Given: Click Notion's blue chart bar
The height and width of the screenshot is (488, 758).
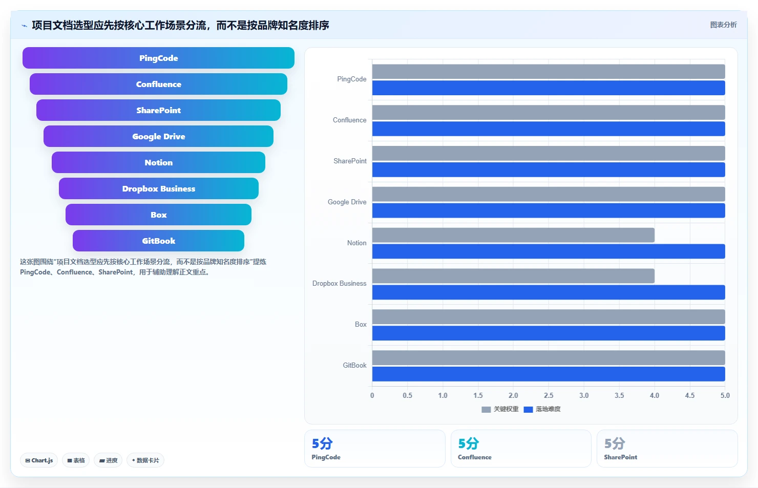Looking at the screenshot, I should 549,251.
